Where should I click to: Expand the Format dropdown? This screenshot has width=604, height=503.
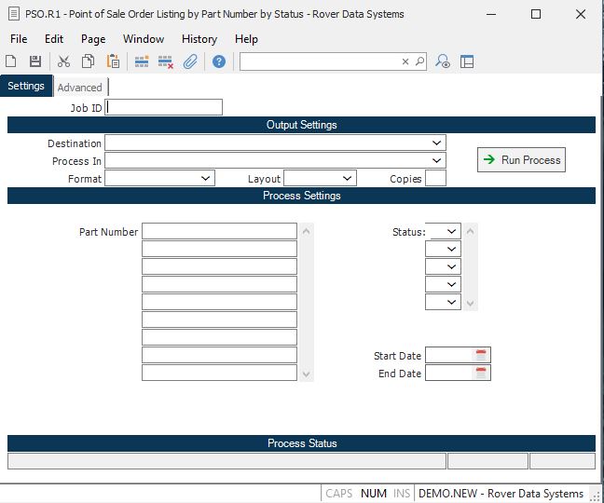pyautogui.click(x=206, y=178)
